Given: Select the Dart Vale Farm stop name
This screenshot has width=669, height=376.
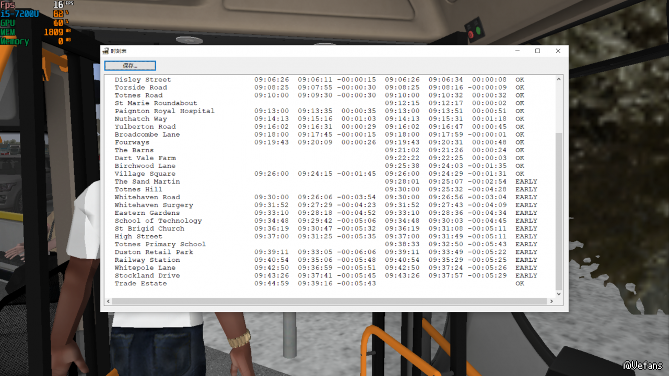Looking at the screenshot, I should click(x=145, y=158).
